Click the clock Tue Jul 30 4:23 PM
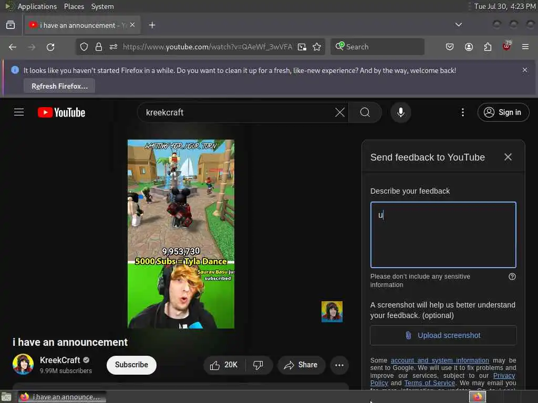538x403 pixels. [505, 6]
